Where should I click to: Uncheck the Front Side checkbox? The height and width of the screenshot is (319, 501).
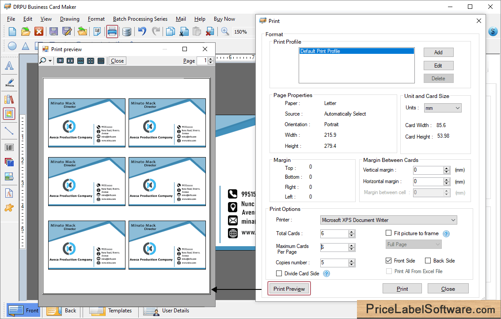coord(388,261)
